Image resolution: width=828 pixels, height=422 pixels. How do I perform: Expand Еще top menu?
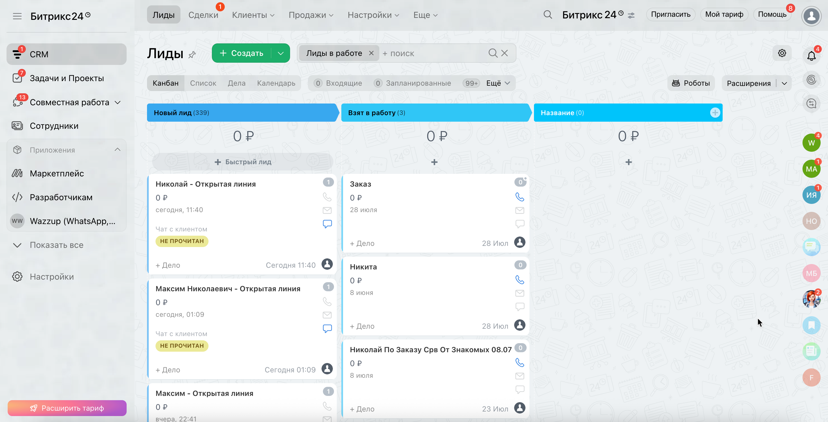pyautogui.click(x=425, y=15)
